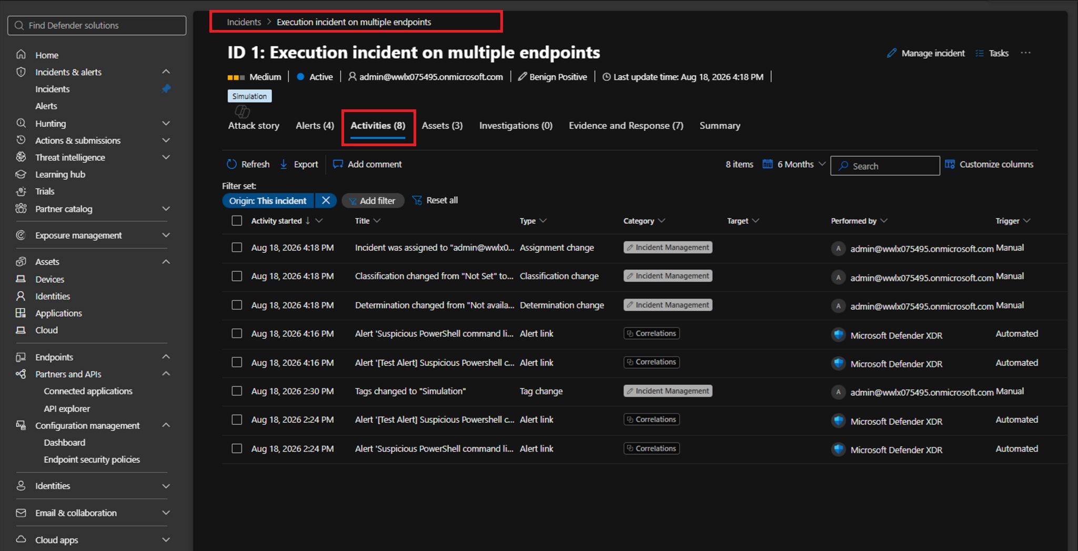This screenshot has width=1078, height=551.
Task: Click the Add filter button
Action: coord(372,200)
